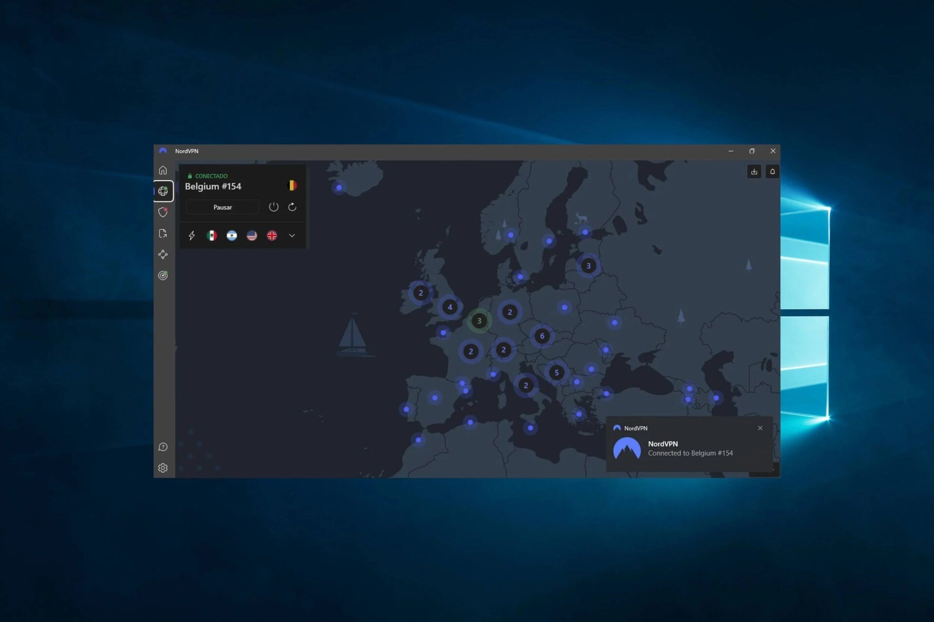Select the Ireland cluster marker 2
Screen dimensions: 934x622
coord(421,293)
